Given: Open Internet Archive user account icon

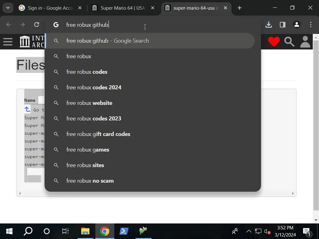Looking at the screenshot, I should click(305, 42).
